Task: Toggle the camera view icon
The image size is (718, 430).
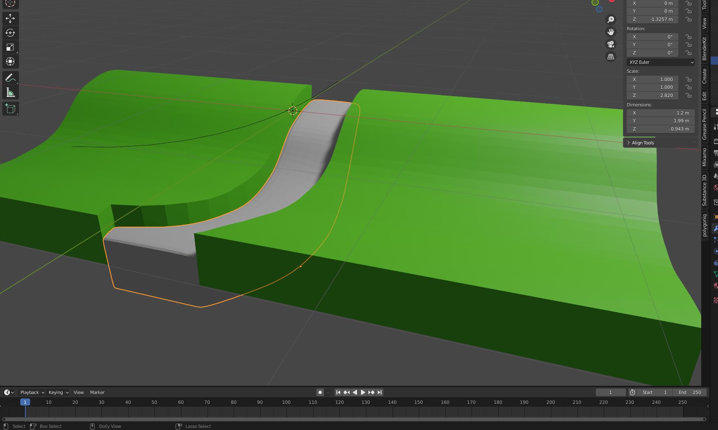Action: tap(611, 44)
